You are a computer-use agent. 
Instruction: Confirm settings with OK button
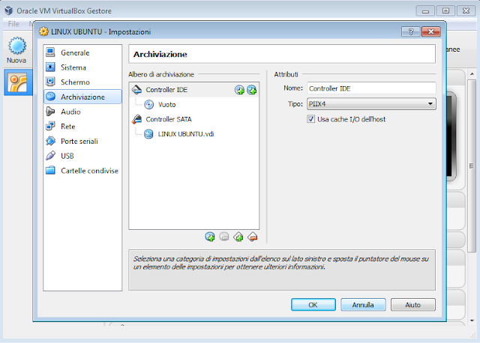[313, 305]
